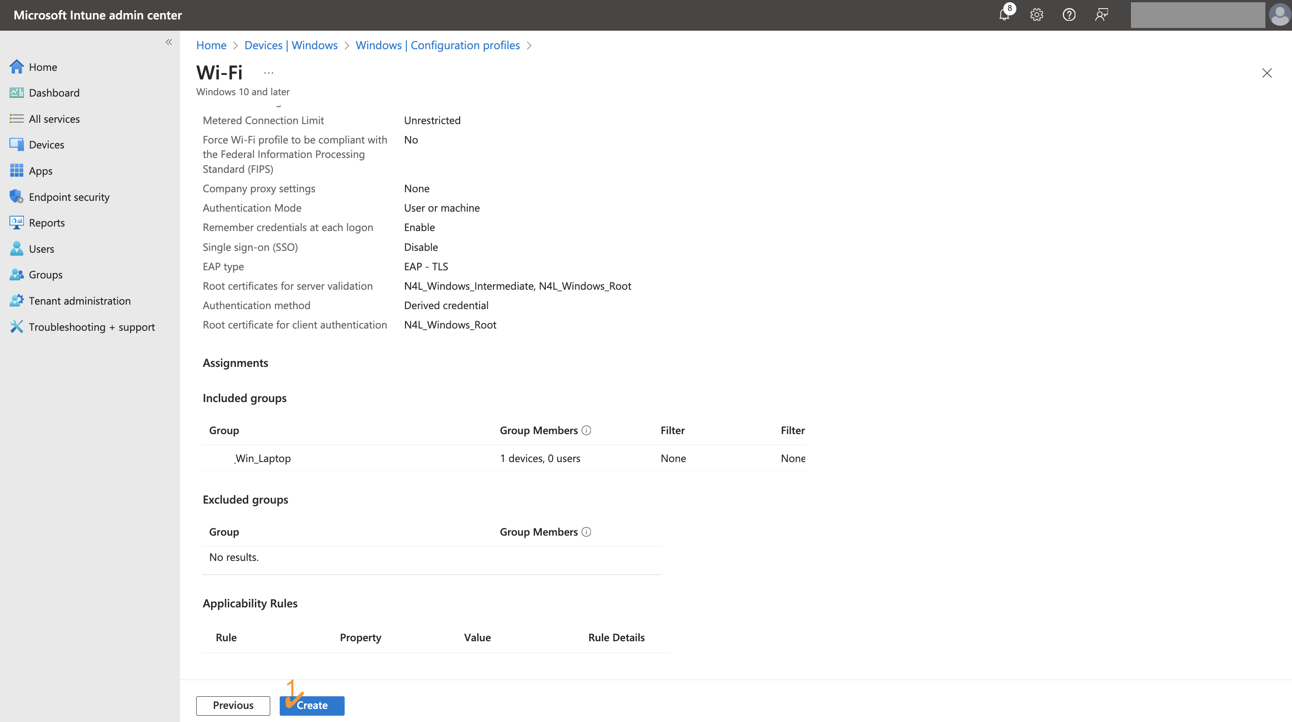The height and width of the screenshot is (722, 1292).
Task: Collapse the navigation sidebar with the chevron
Action: coord(169,42)
